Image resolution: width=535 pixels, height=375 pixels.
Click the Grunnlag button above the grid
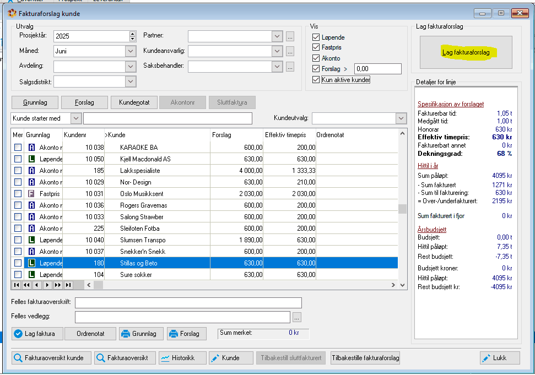click(35, 102)
